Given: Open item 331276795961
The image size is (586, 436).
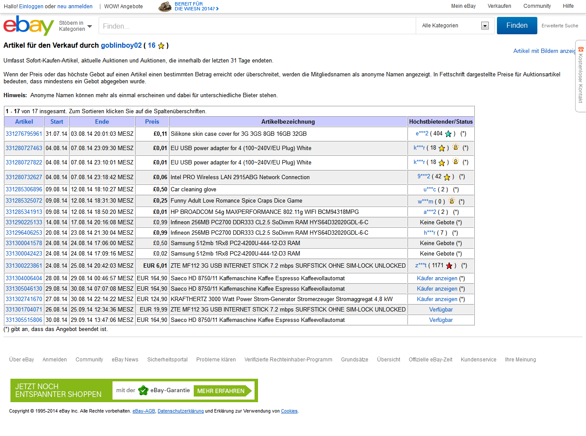Looking at the screenshot, I should tap(24, 134).
